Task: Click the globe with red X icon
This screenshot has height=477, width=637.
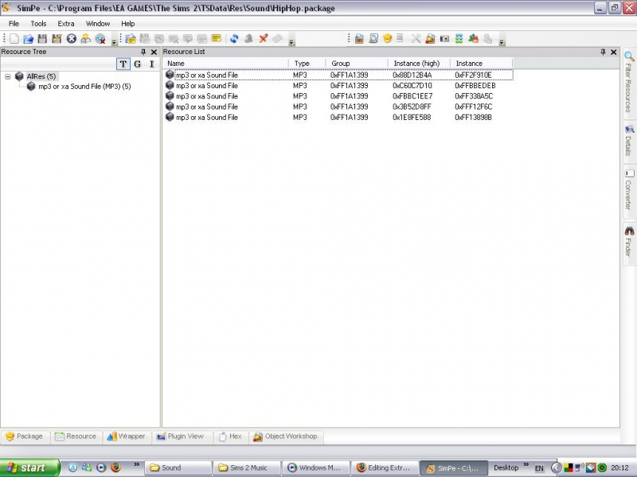Action: click(x=100, y=38)
